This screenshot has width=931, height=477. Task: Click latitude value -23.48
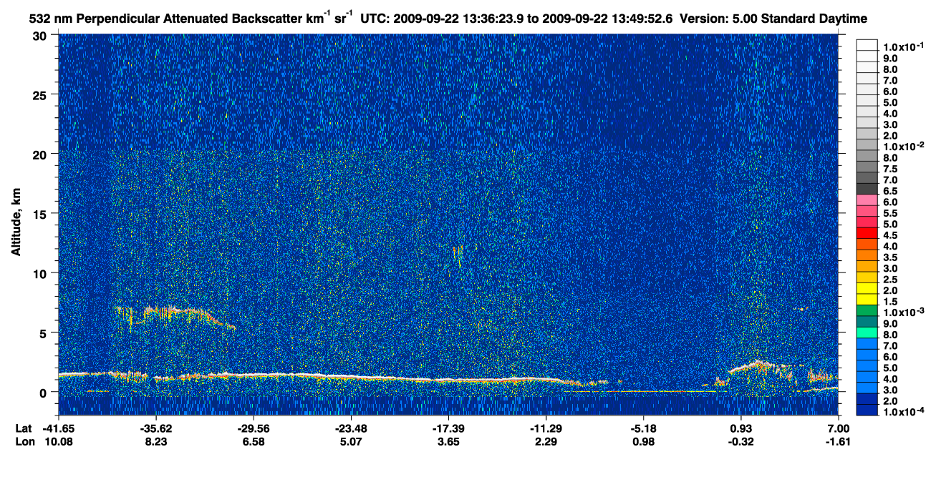[351, 428]
